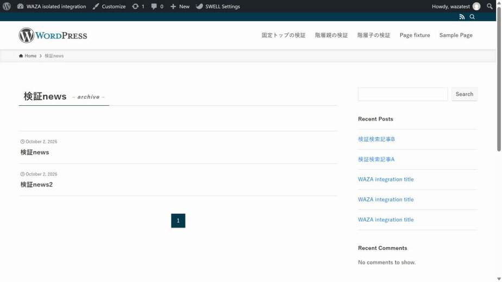
Task: Click the Recent Comments widget heading
Action: (x=382, y=248)
